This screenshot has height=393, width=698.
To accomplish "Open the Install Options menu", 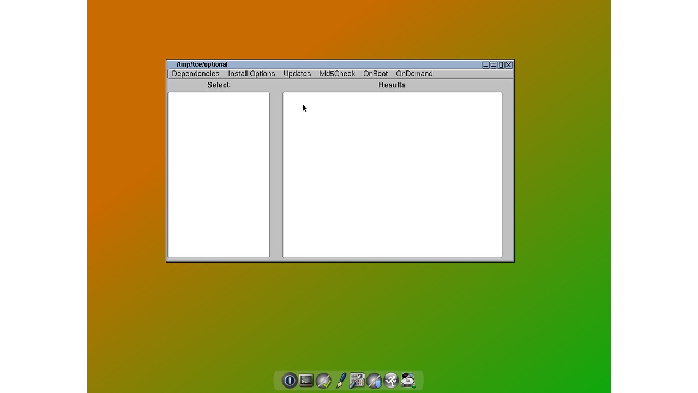I will tap(251, 74).
